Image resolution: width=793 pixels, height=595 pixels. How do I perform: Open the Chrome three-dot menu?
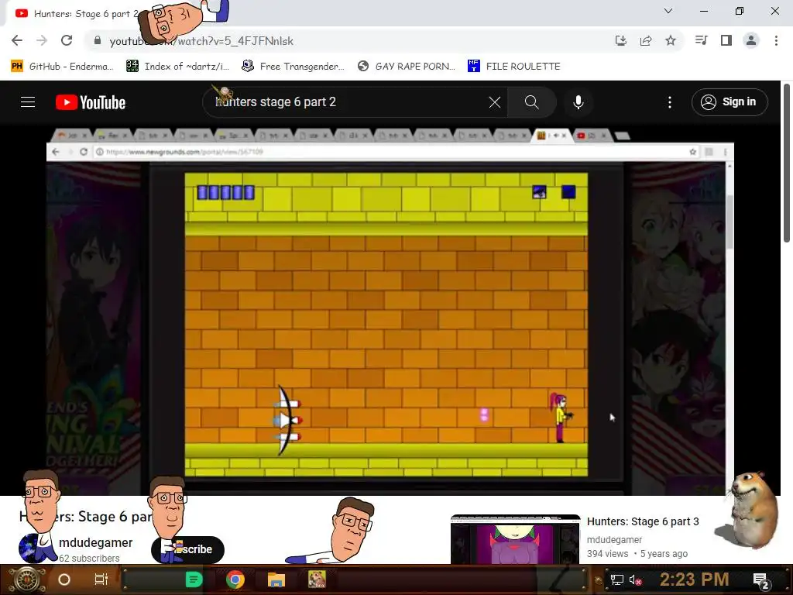click(776, 40)
